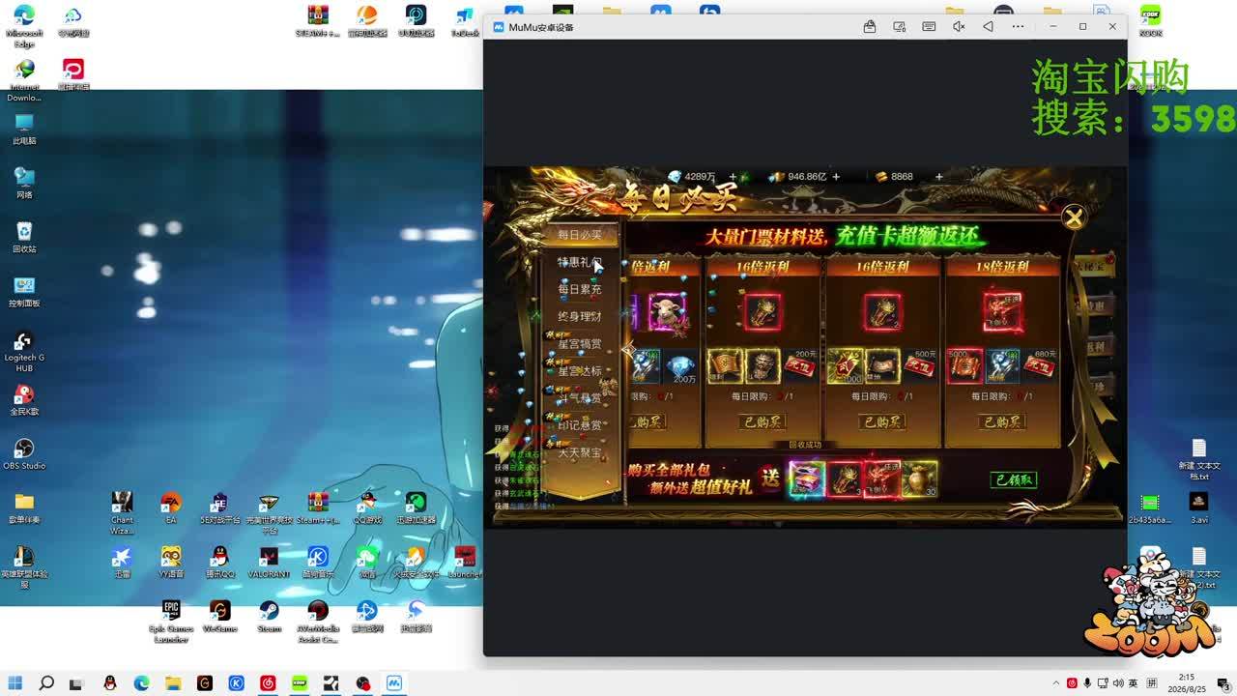The image size is (1237, 696).
Task: Close the 每日必买 game panel
Action: click(x=1074, y=218)
